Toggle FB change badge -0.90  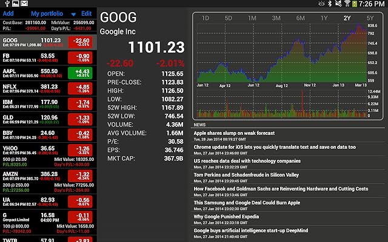point(80,58)
